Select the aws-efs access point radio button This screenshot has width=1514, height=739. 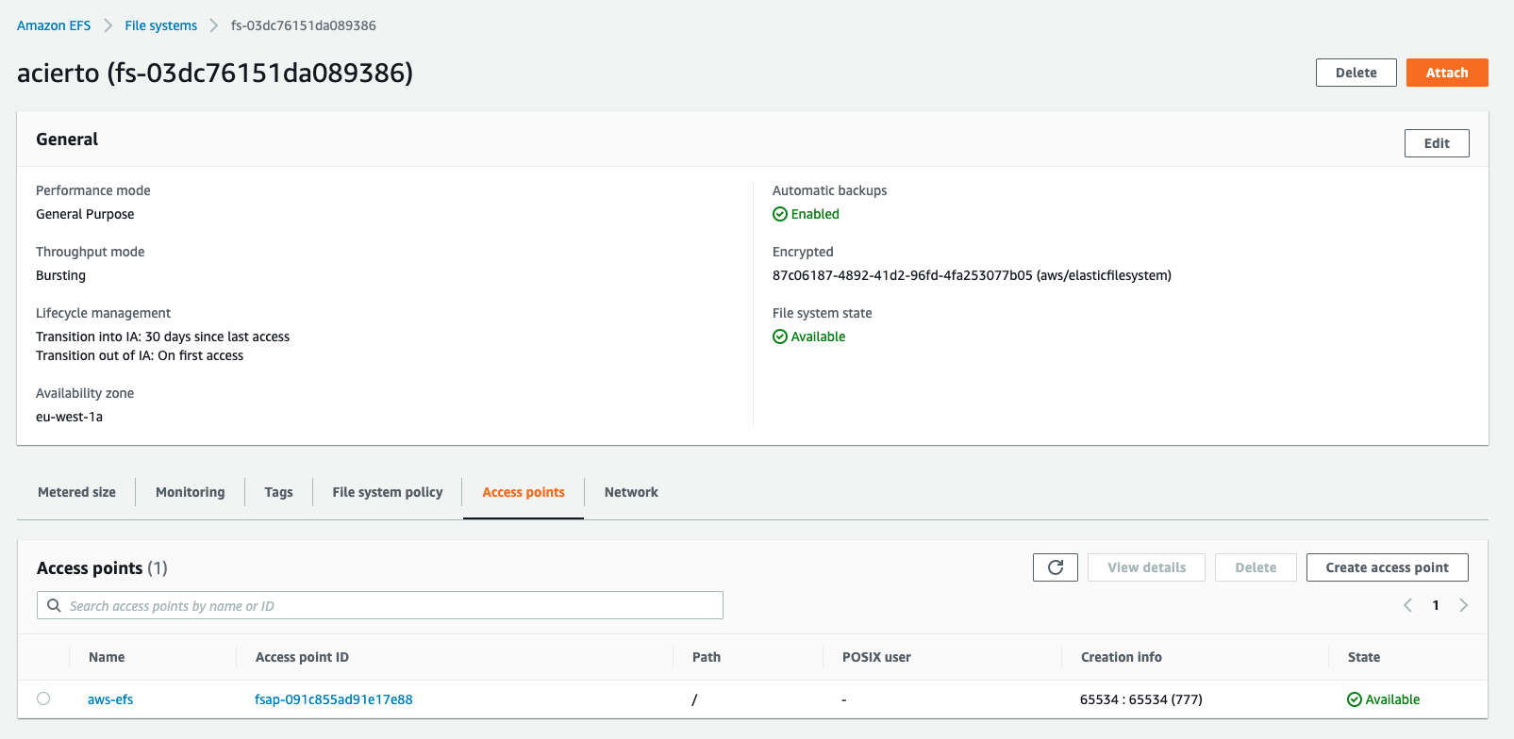pyautogui.click(x=43, y=698)
